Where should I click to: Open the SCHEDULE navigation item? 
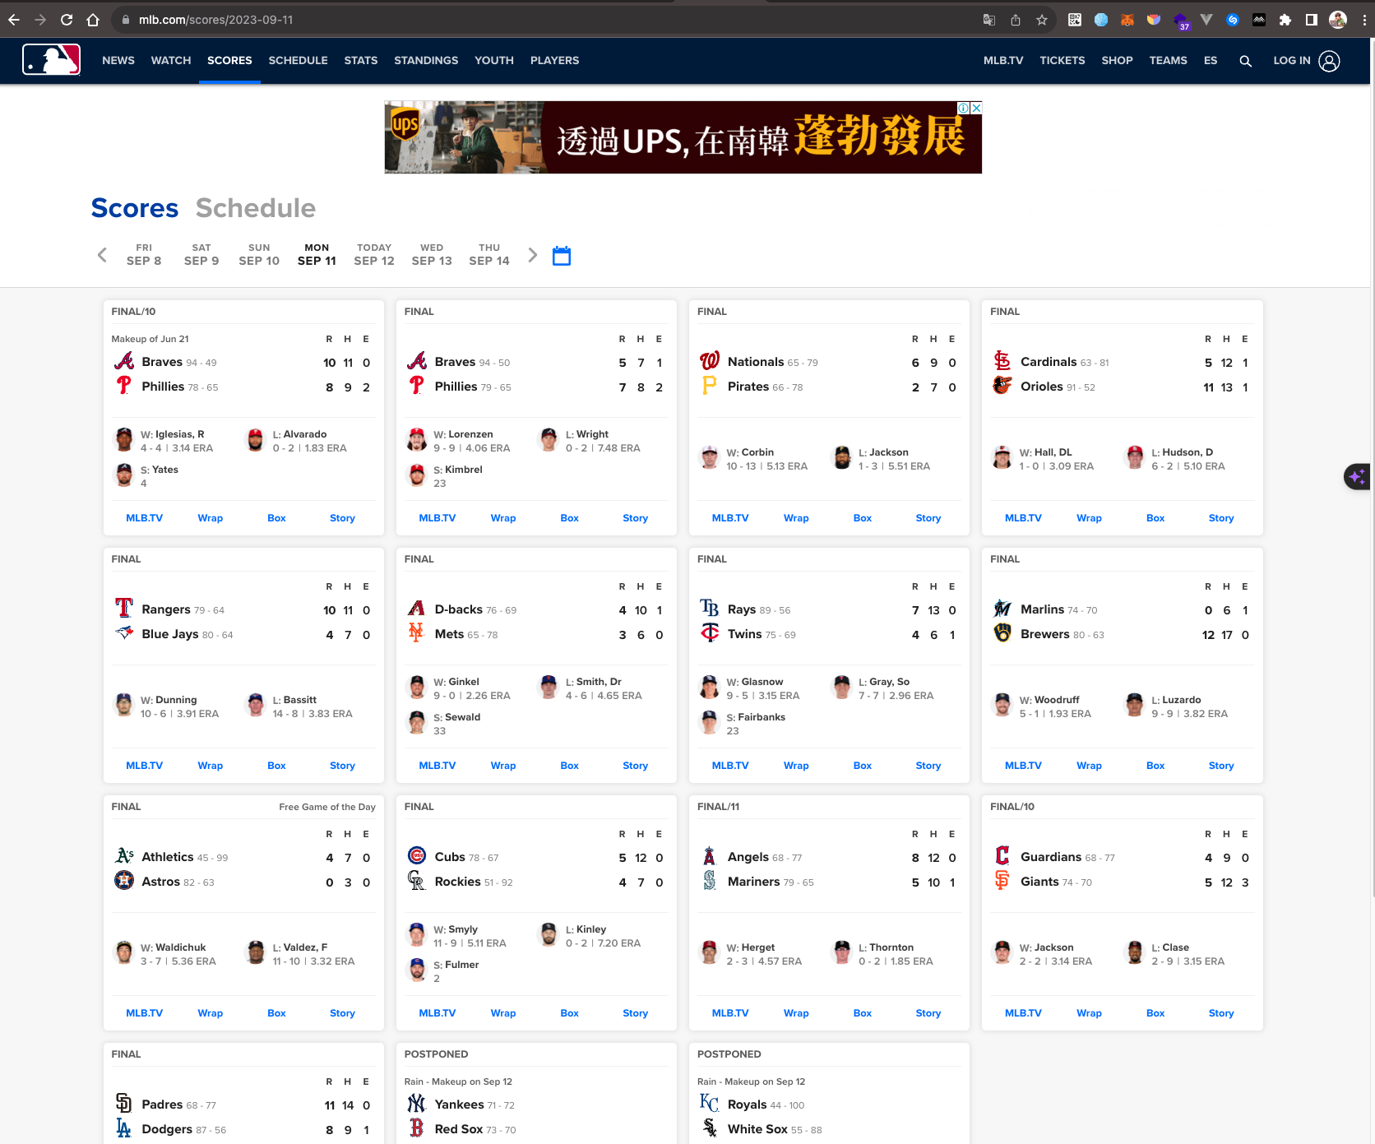pyautogui.click(x=299, y=61)
